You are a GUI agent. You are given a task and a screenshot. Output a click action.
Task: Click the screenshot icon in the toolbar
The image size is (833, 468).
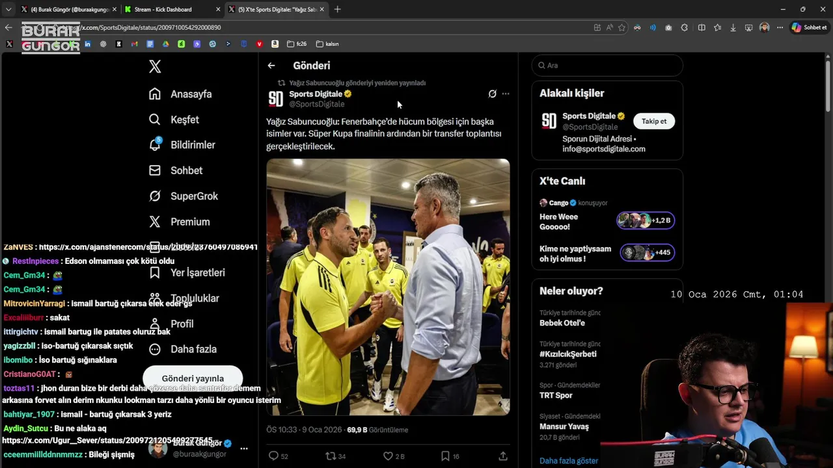749,27
